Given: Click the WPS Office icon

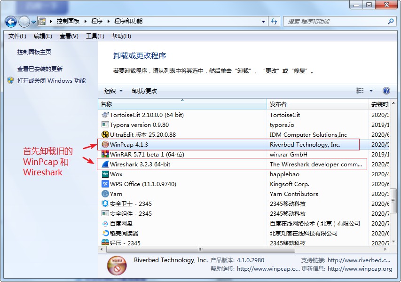Looking at the screenshot, I should coord(105,184).
